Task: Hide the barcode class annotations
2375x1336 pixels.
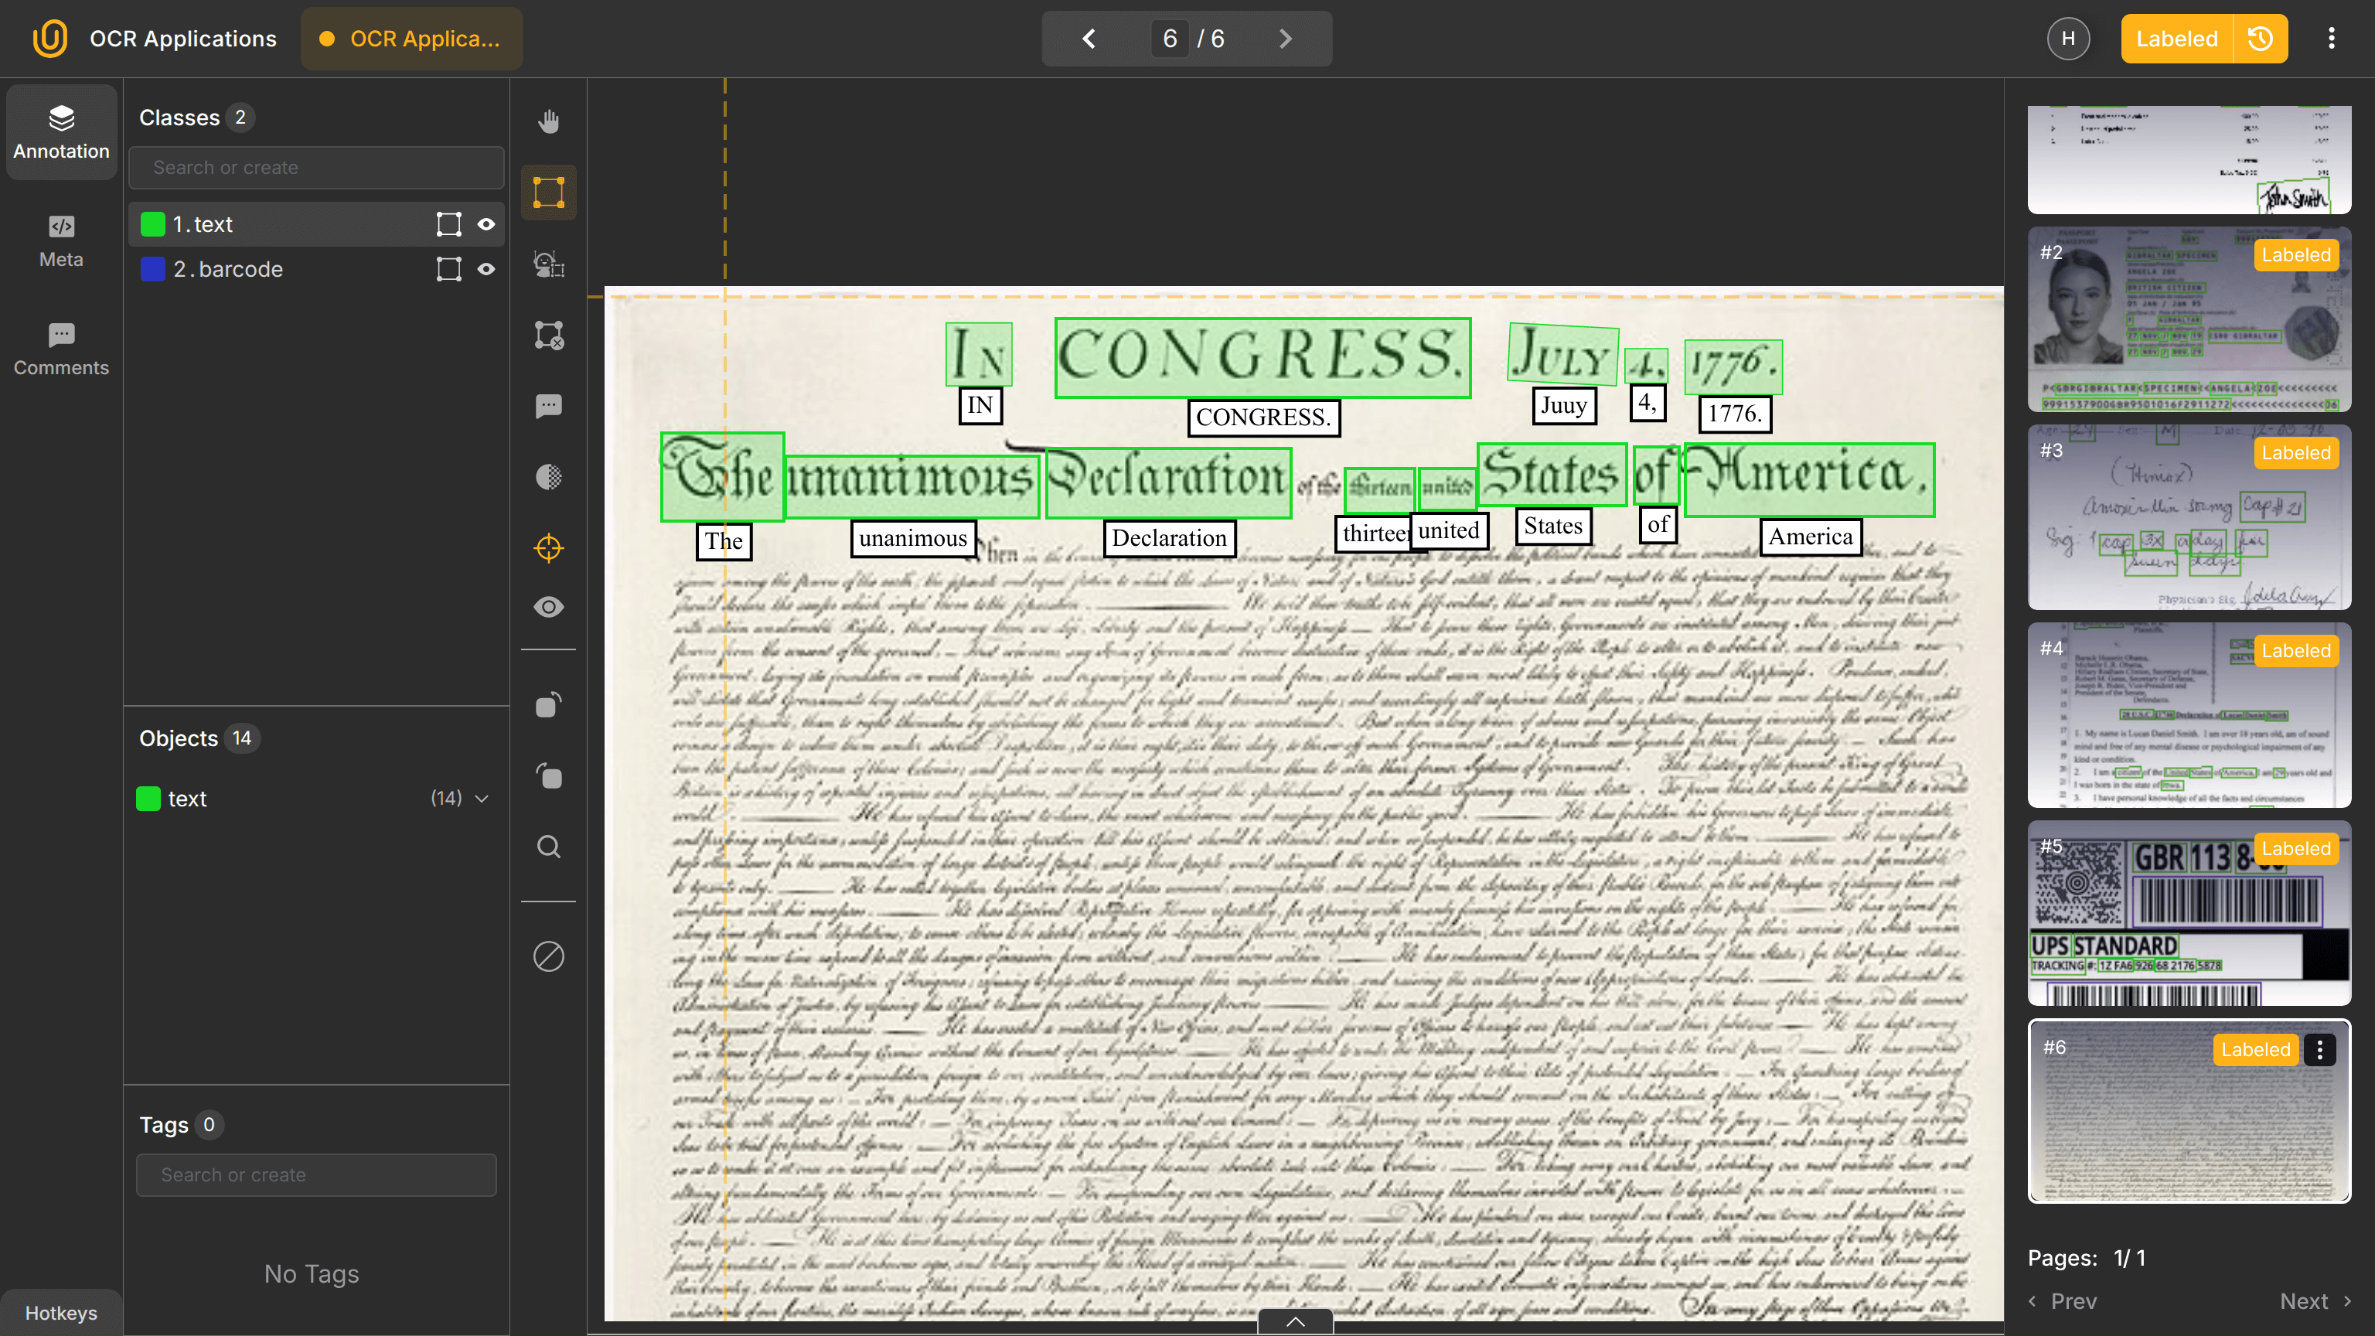Action: [x=486, y=268]
